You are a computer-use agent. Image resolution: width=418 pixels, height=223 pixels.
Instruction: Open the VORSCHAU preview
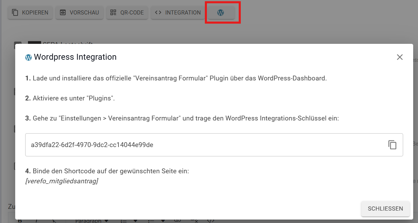tap(79, 12)
